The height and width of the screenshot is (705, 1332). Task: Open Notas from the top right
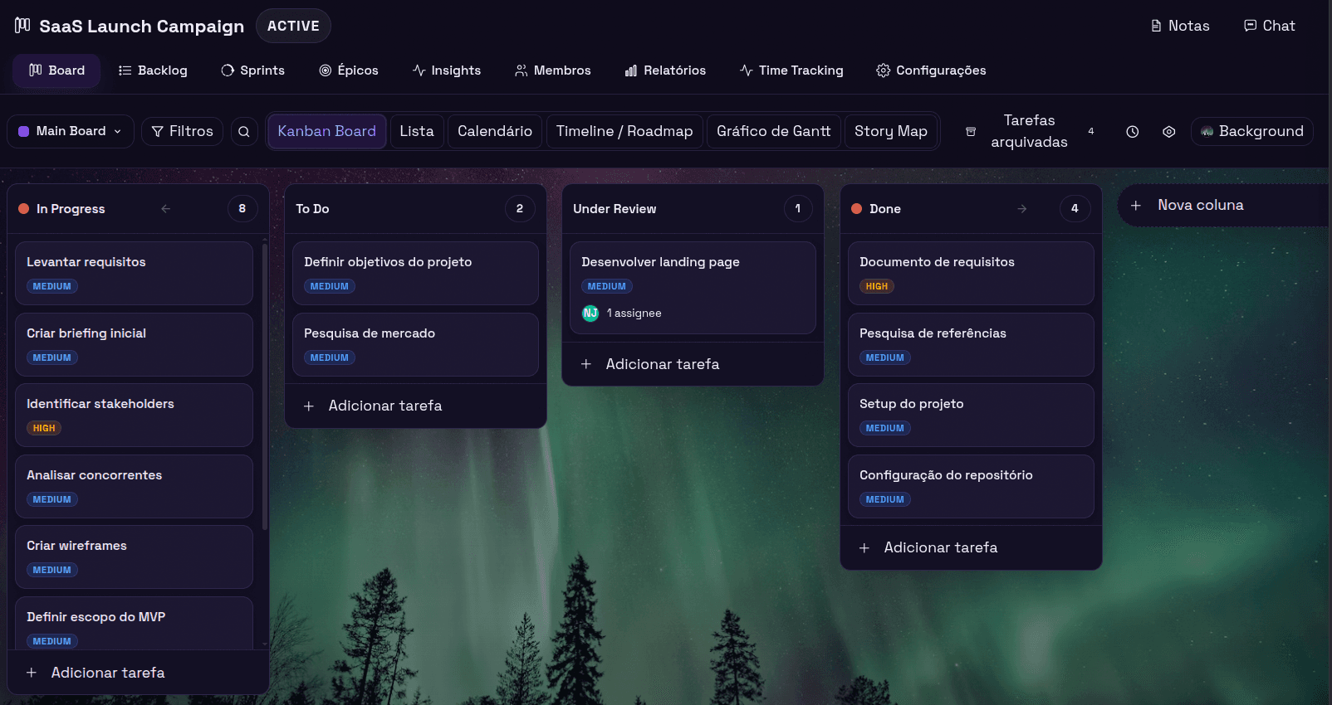1179,26
